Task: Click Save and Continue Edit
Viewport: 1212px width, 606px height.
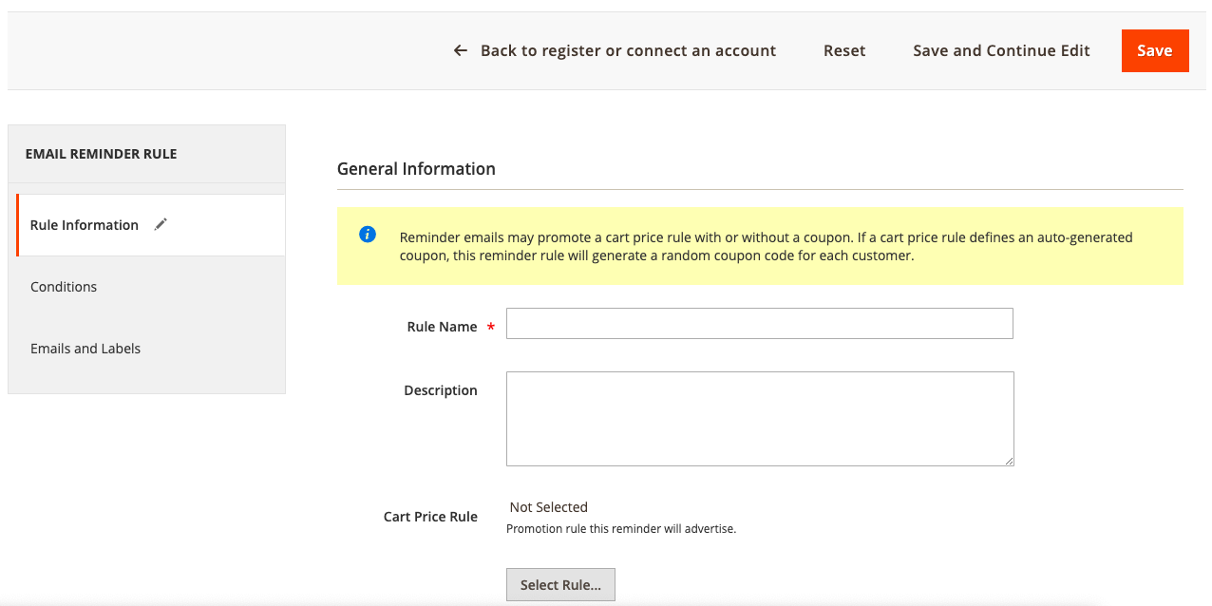Action: pyautogui.click(x=1001, y=50)
